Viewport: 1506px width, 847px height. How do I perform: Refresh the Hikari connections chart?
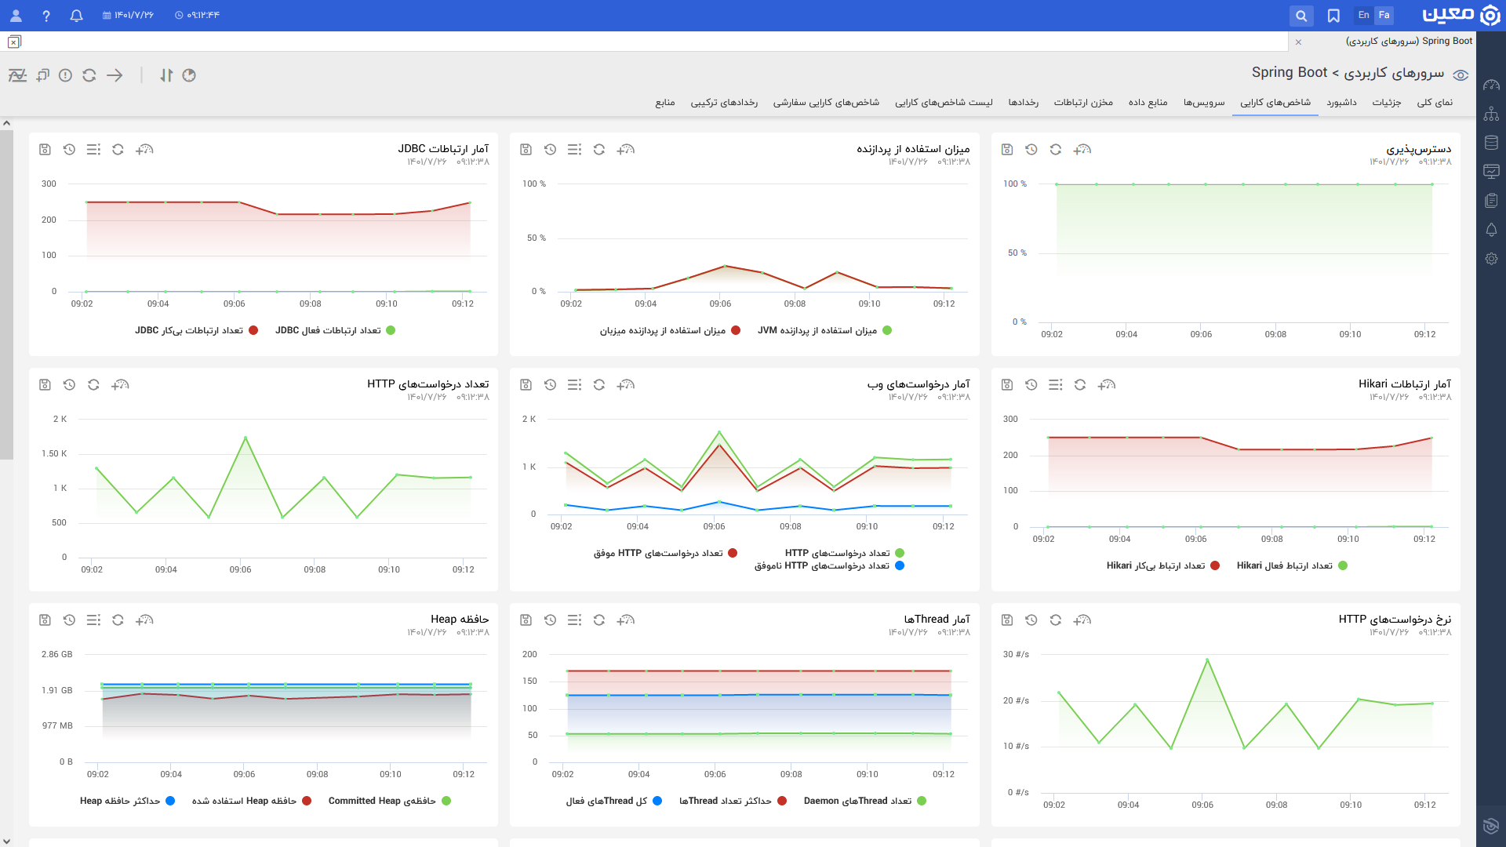[1080, 384]
